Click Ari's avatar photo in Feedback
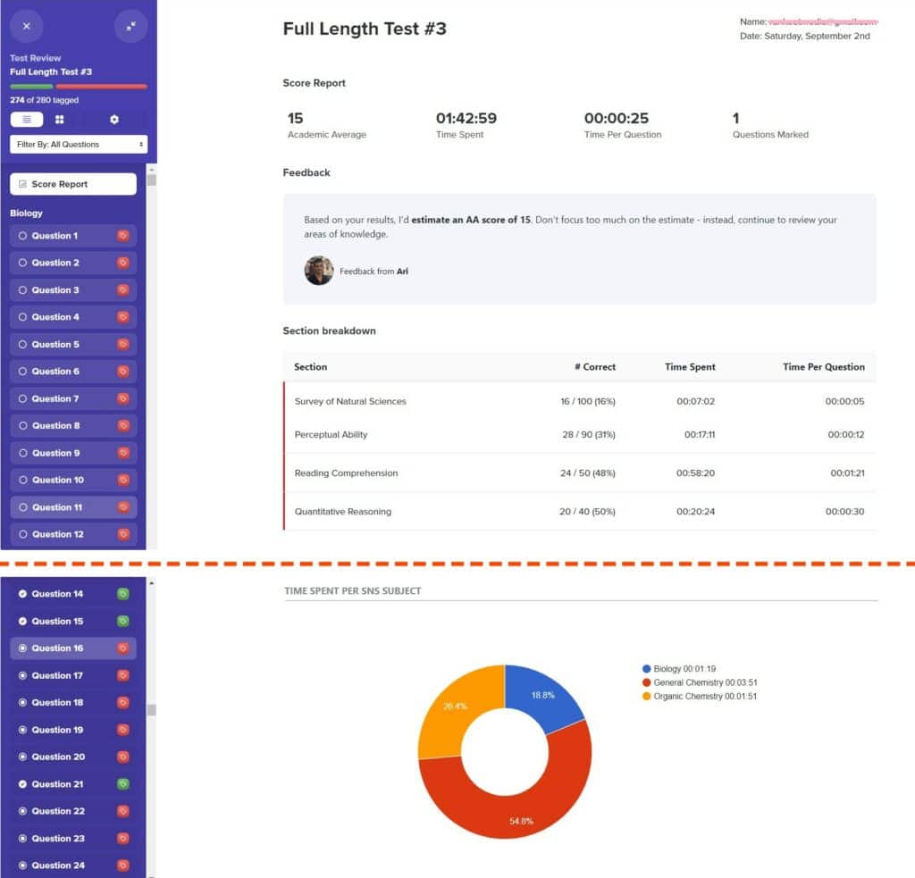Viewport: 915px width, 878px height. (x=319, y=271)
